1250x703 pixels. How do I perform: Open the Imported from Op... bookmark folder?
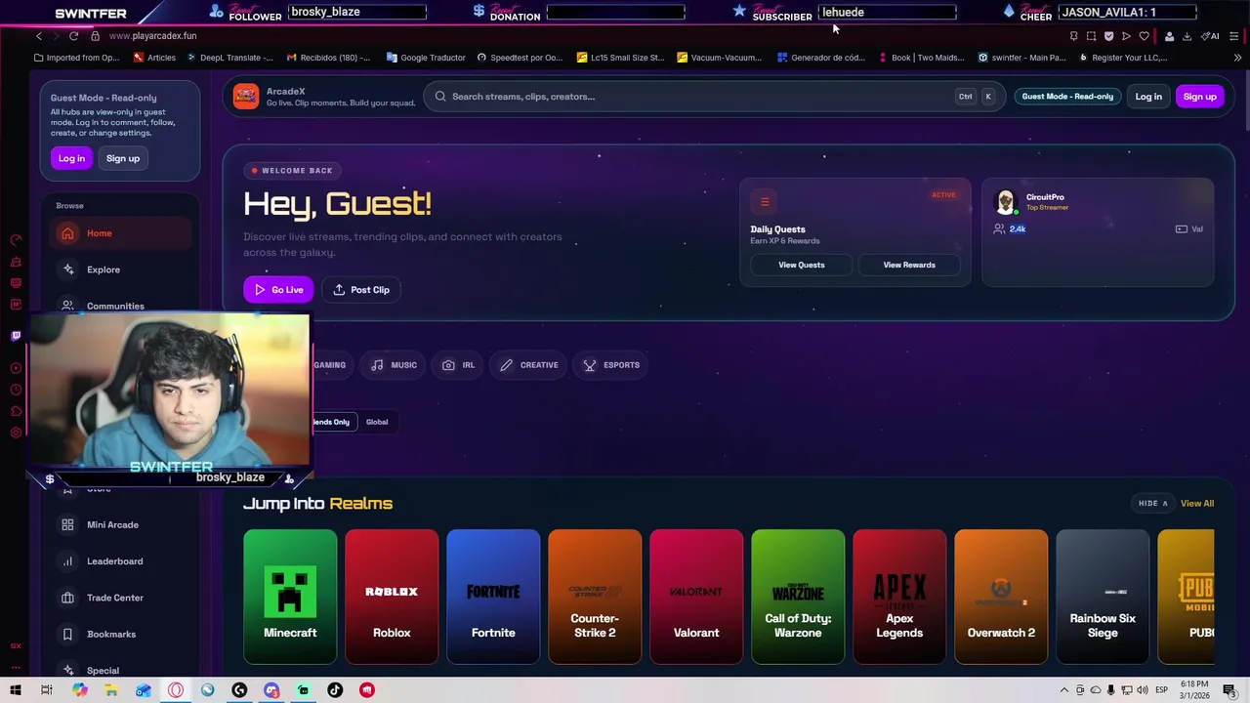point(76,58)
